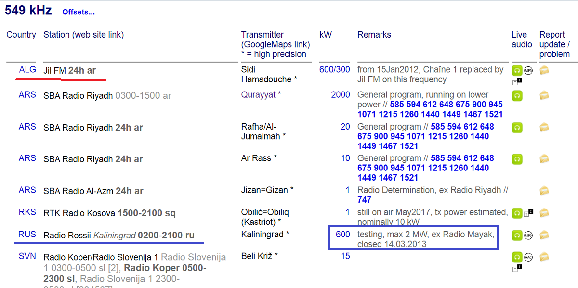Open SVN country link
578x288 pixels.
[27, 256]
